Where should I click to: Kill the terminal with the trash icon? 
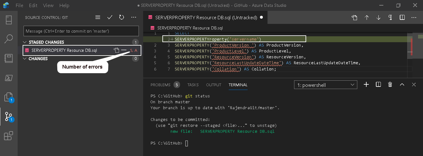click(390, 85)
